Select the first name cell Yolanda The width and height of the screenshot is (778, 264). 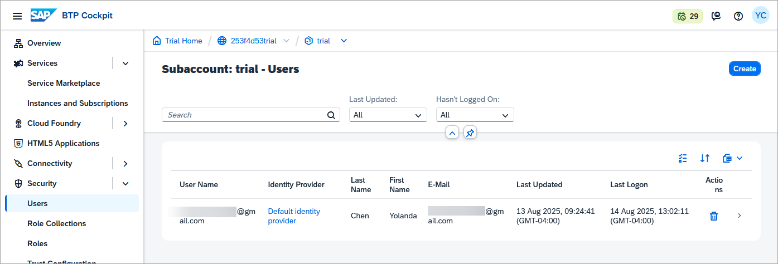point(403,216)
